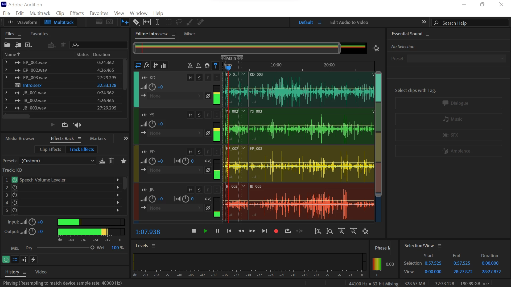Screen dimensions: 511x287
Task: Open the effects Presets dropdown
Action: tap(58, 161)
